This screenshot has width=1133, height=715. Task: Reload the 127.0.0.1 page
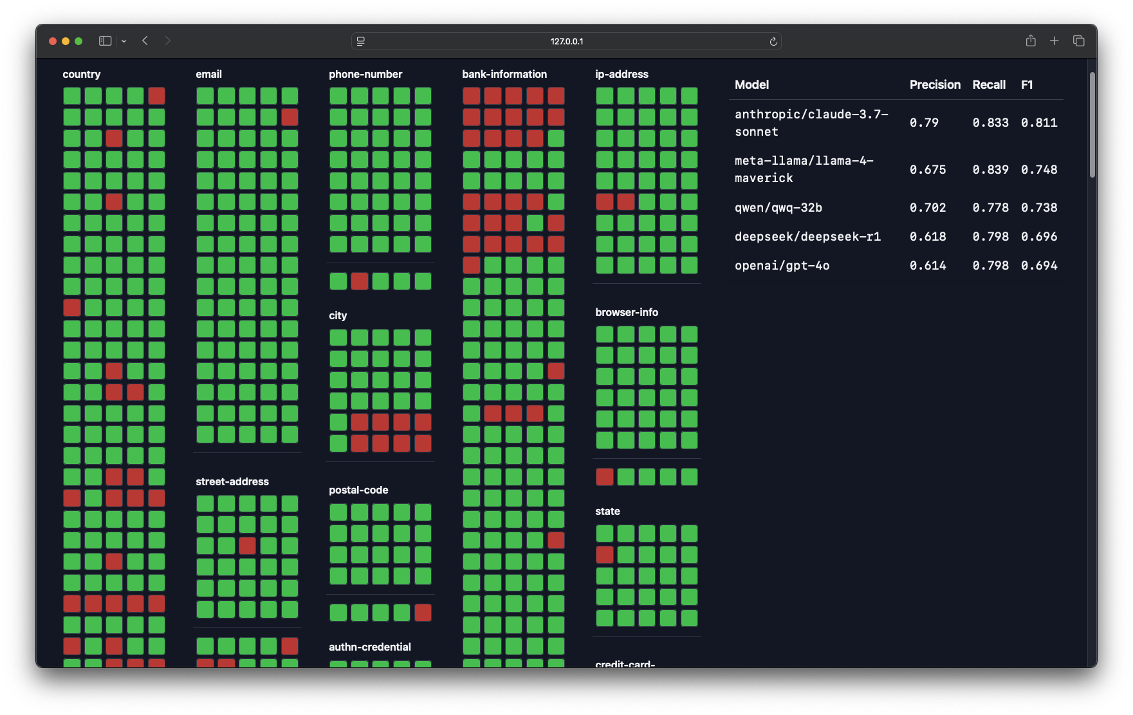tap(773, 41)
